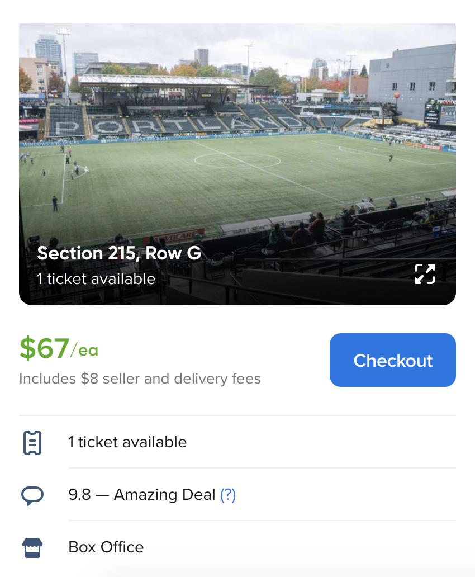Select the Section 215, Row G heading
The width and height of the screenshot is (475, 577).
click(x=119, y=253)
